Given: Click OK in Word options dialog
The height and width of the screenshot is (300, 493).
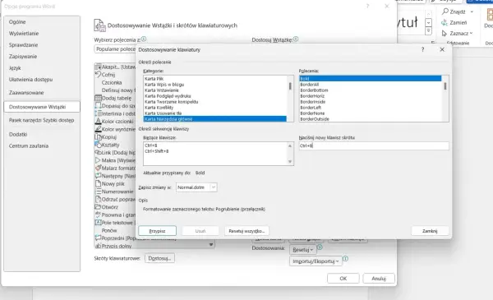Looking at the screenshot, I should coord(343,279).
